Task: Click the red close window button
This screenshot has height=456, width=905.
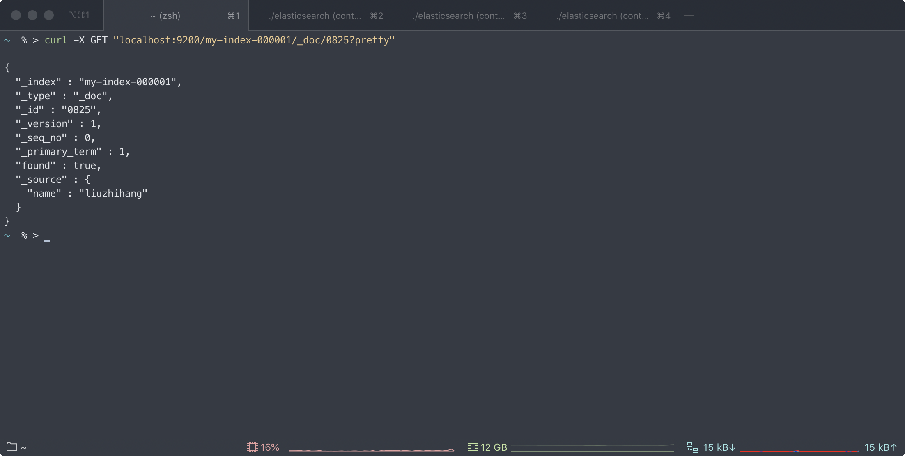Action: [x=16, y=16]
